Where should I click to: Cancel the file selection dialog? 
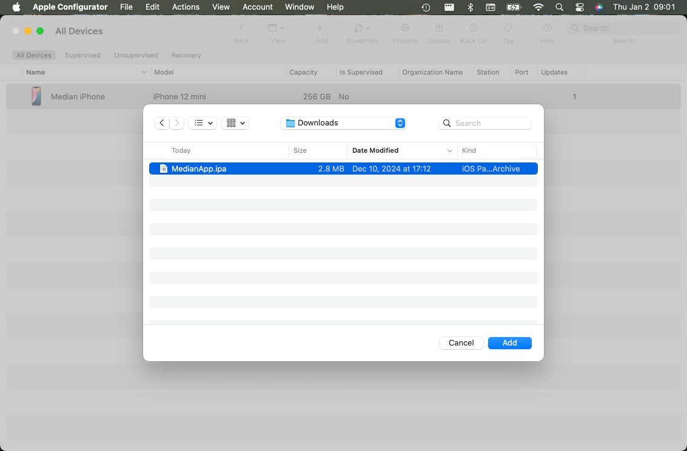[x=461, y=343]
